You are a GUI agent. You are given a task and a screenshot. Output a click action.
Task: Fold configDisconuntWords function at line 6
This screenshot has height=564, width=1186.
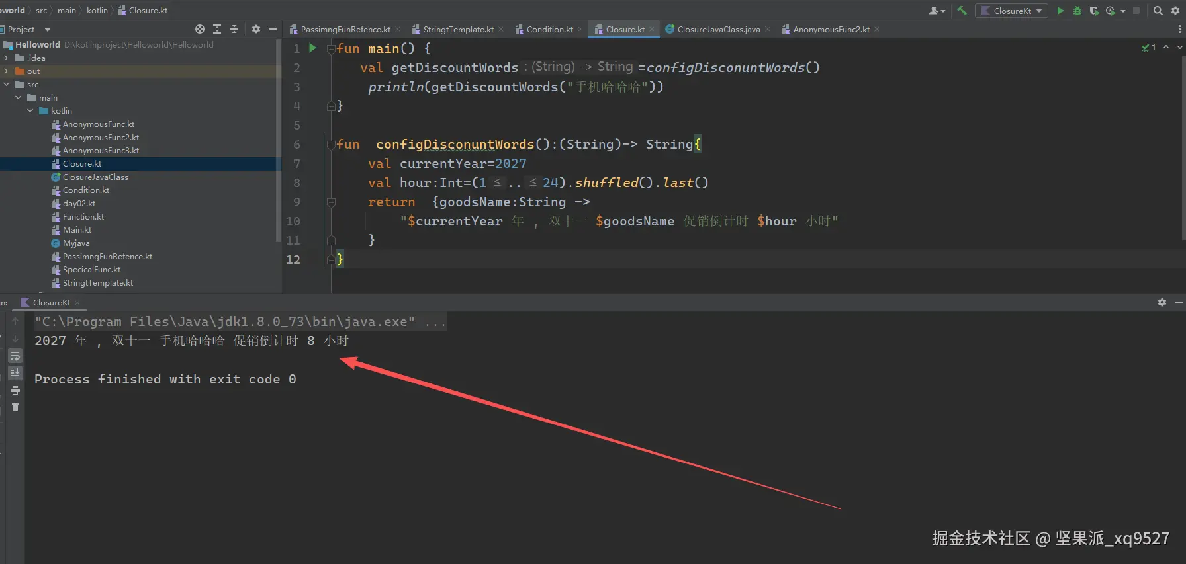coord(331,144)
